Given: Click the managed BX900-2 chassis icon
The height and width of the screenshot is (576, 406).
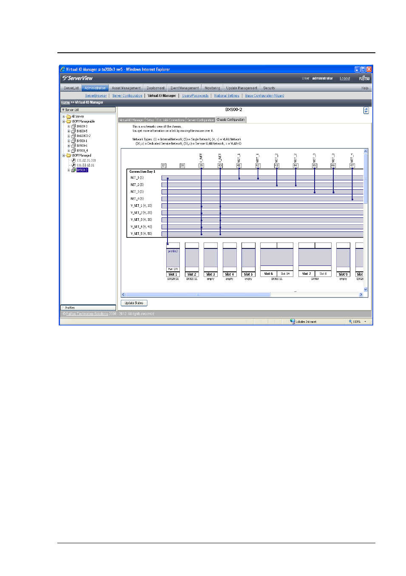Looking at the screenshot, I should pos(74,170).
